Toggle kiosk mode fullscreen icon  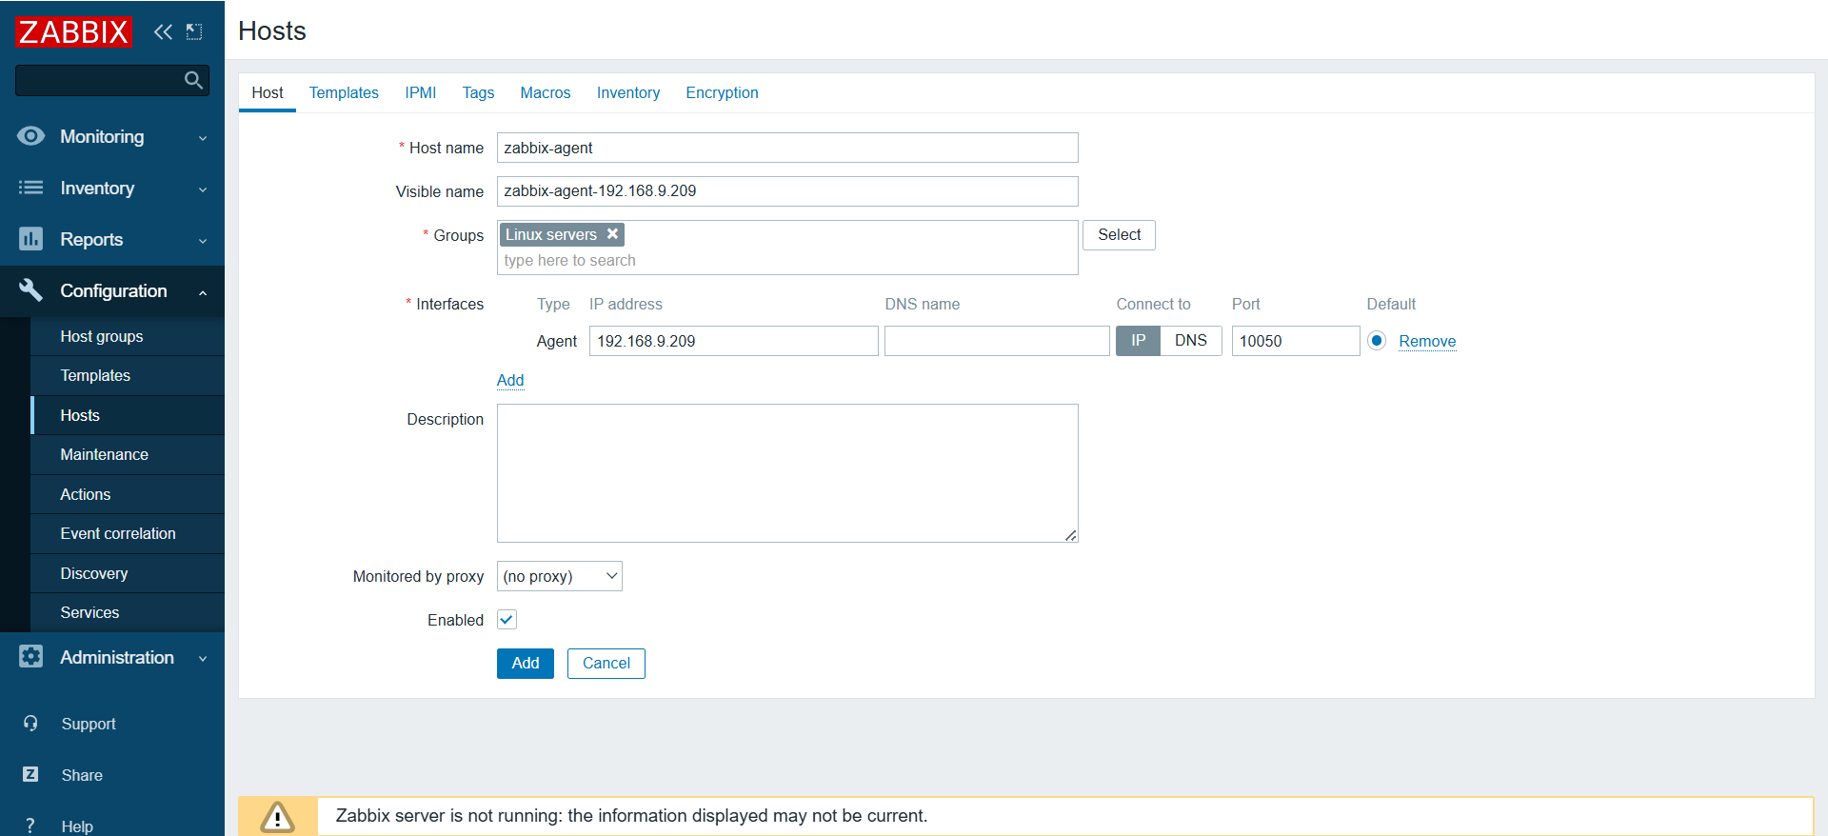click(x=194, y=31)
